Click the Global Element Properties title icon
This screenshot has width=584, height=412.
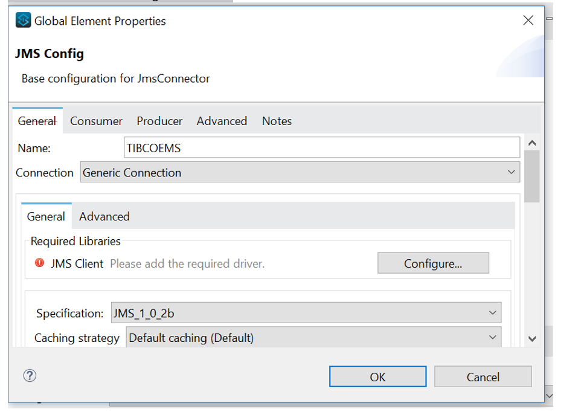point(23,21)
